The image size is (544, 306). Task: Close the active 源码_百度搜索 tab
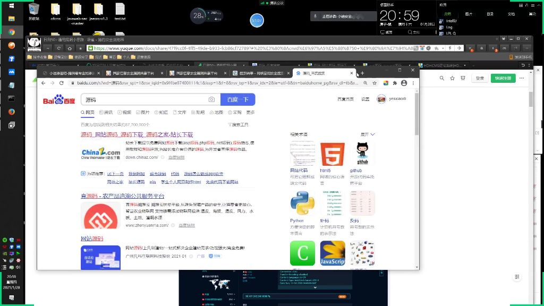(x=352, y=73)
